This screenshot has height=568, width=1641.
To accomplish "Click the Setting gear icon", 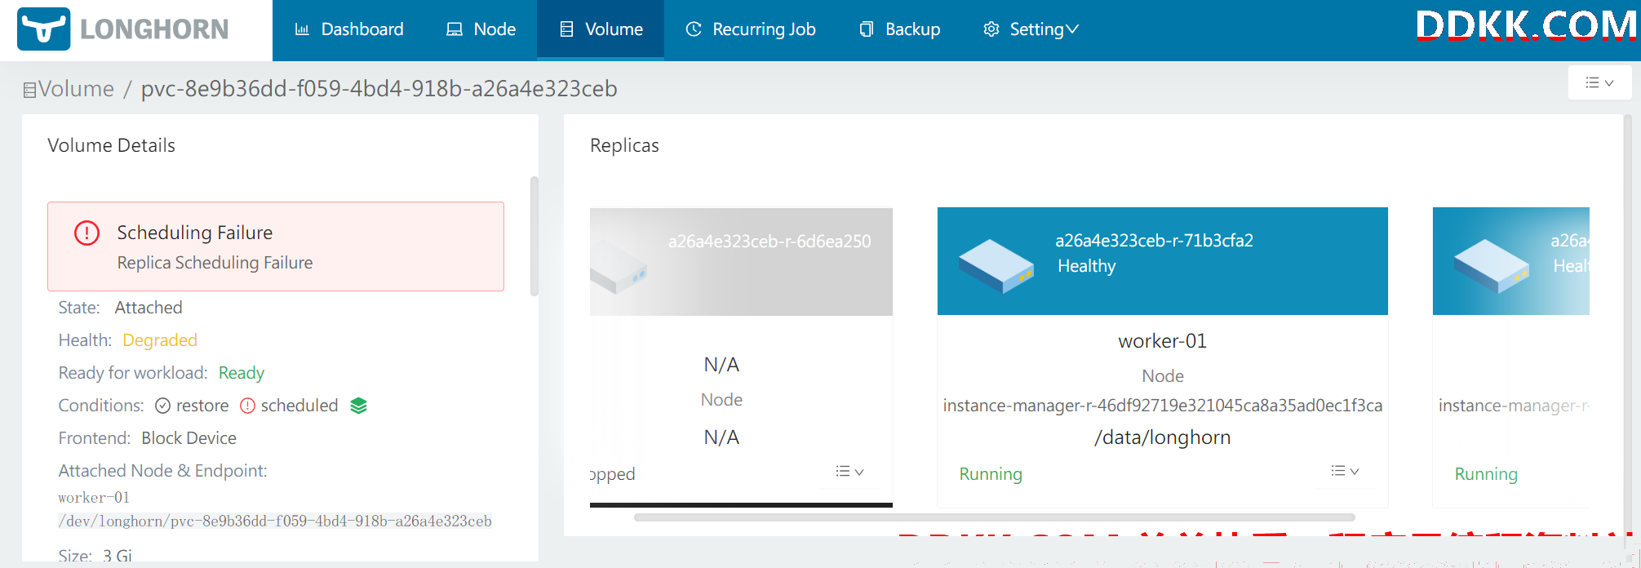I will 991,29.
